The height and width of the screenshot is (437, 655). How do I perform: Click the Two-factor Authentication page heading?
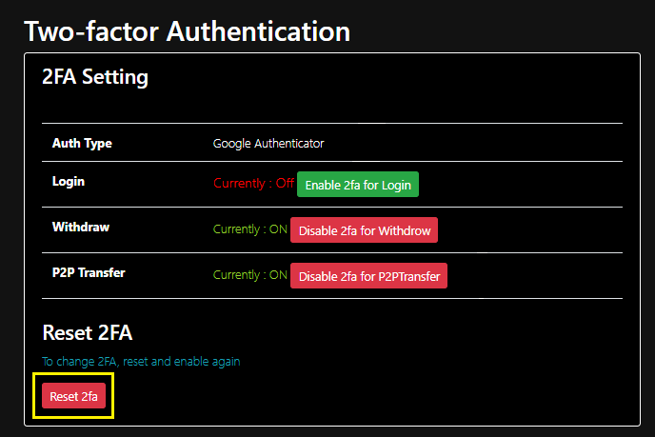coord(187,30)
